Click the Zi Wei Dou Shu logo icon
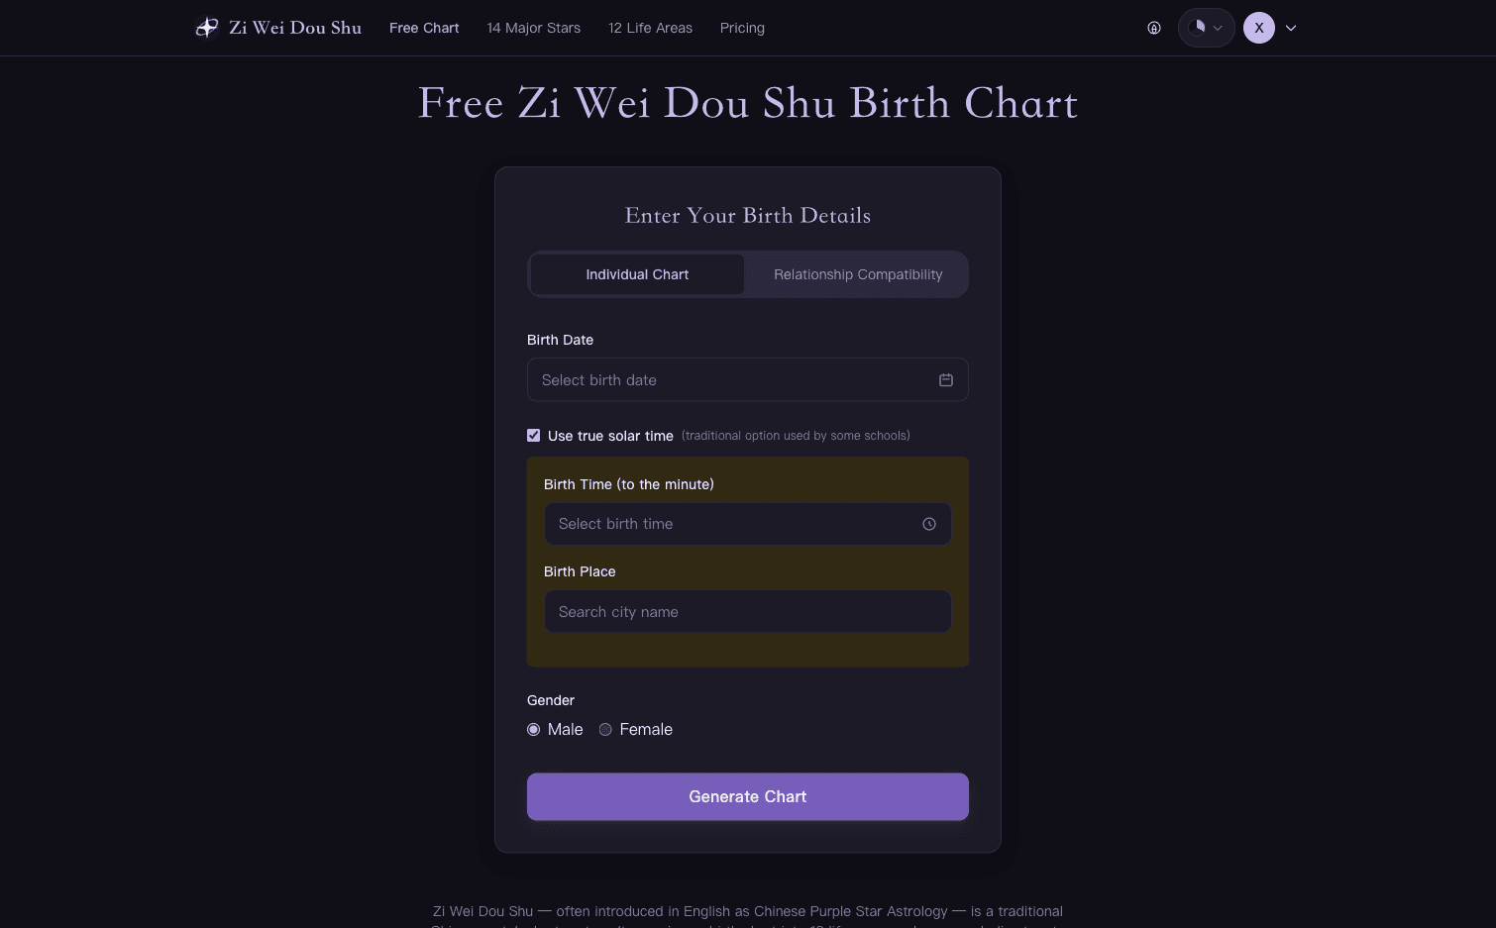 206,28
